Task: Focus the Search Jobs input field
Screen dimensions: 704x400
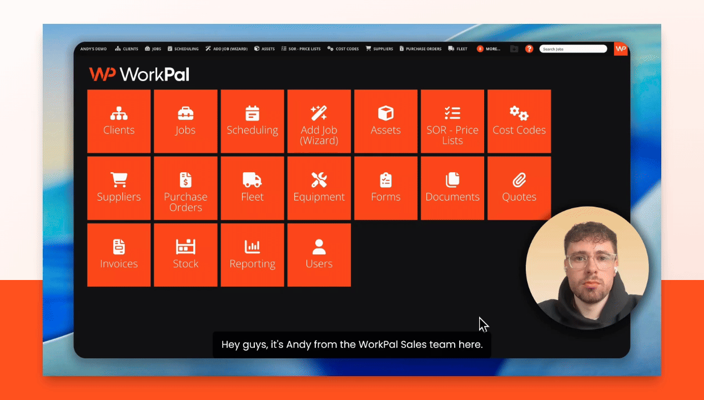Action: [573, 49]
